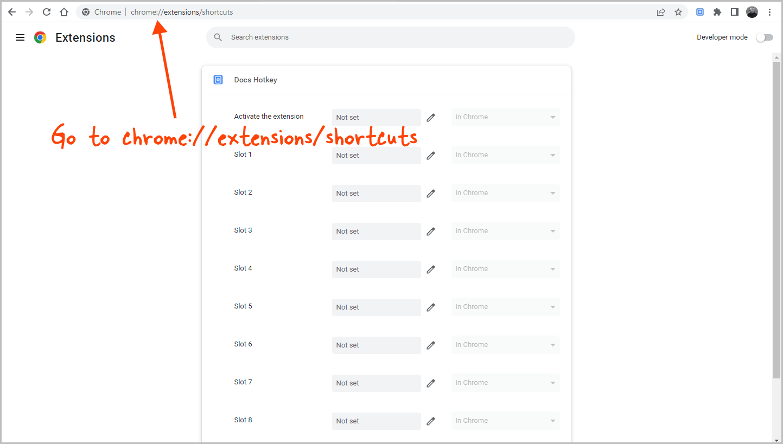Edit the Slot 4 keyboard shortcut
Screen dimensions: 783x444
[431, 269]
